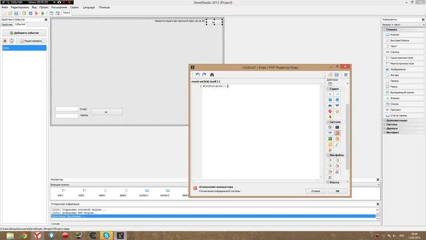This screenshot has width=426, height=240.
Task: Open Файл menu
Action: [x=5, y=7]
